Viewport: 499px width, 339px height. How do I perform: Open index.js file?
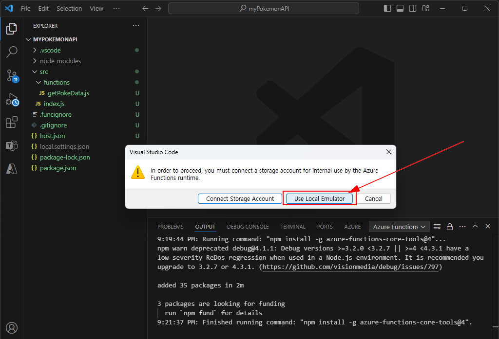coord(86,104)
